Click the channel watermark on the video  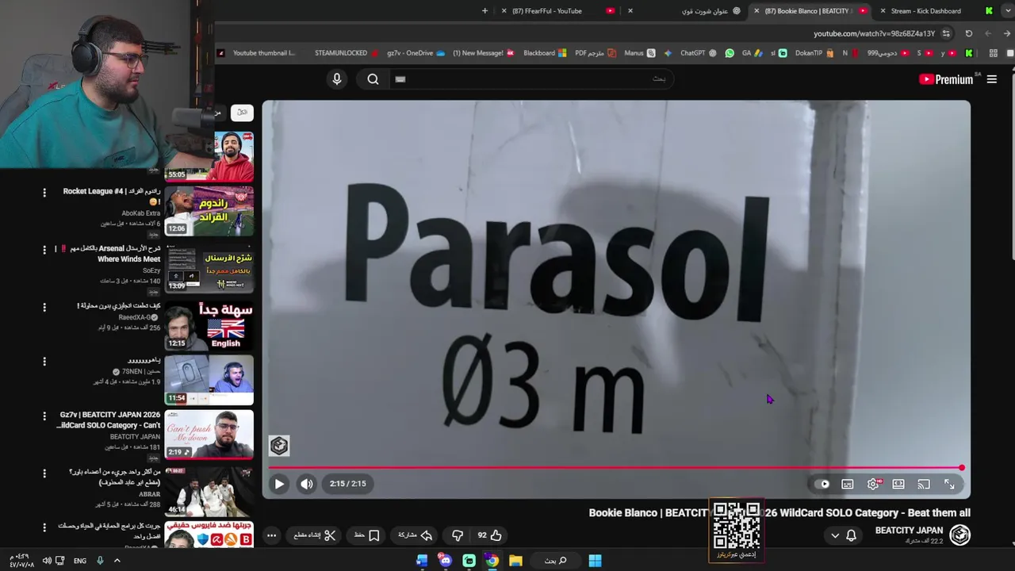click(x=279, y=446)
